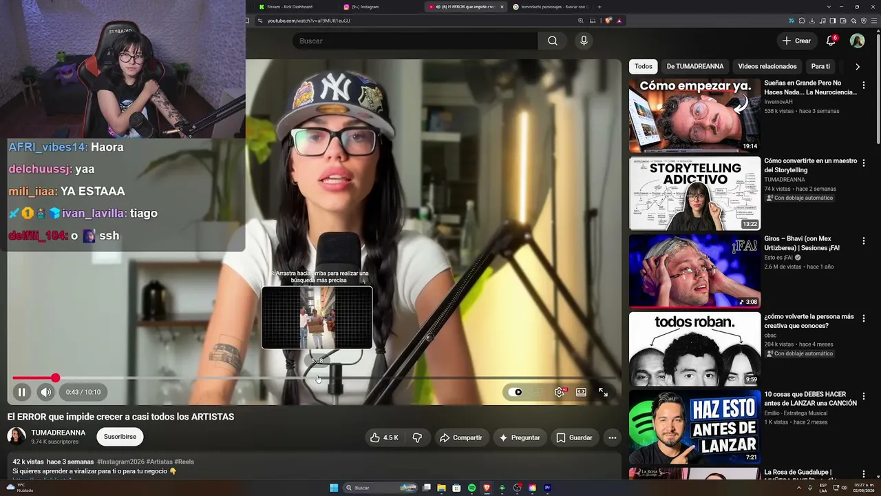This screenshot has height=496, width=881.
Task: Click the browser address bar URL
Action: 308,21
